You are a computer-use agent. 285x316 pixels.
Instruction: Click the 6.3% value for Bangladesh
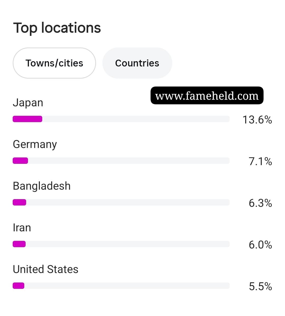(260, 203)
